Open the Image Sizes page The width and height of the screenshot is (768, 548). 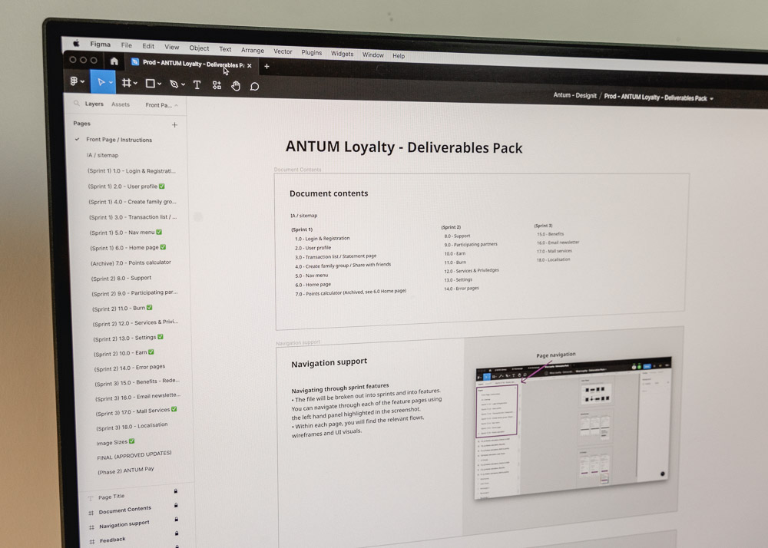coord(116,442)
